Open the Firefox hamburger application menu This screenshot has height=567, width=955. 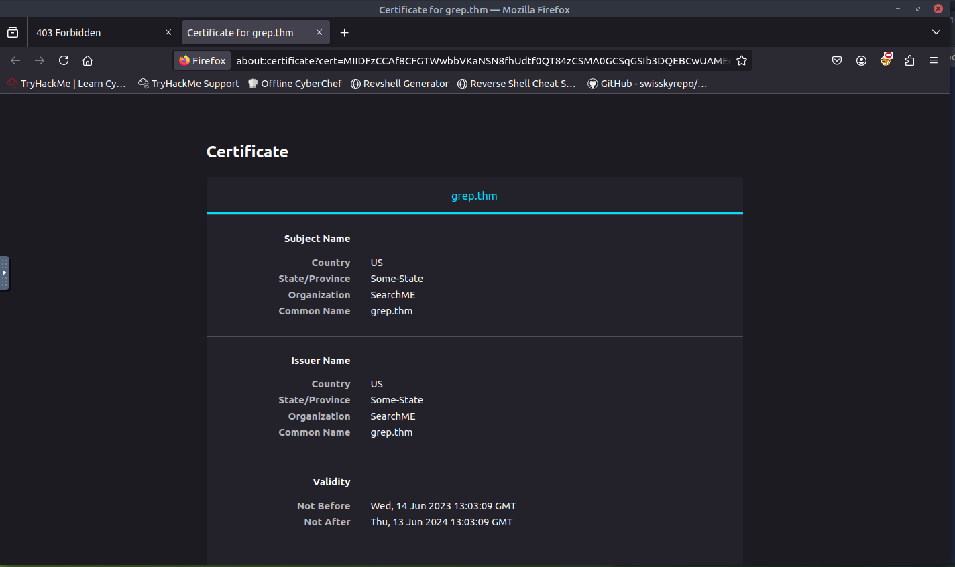click(x=933, y=60)
